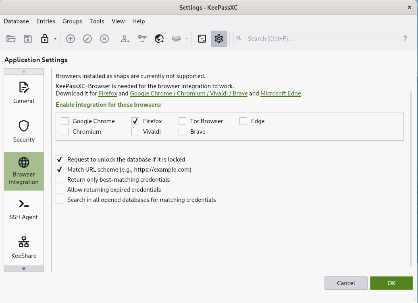Disable Firefox integration checkbox

pos(135,121)
